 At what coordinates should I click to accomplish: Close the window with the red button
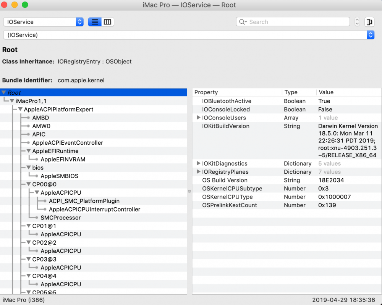[4, 5]
